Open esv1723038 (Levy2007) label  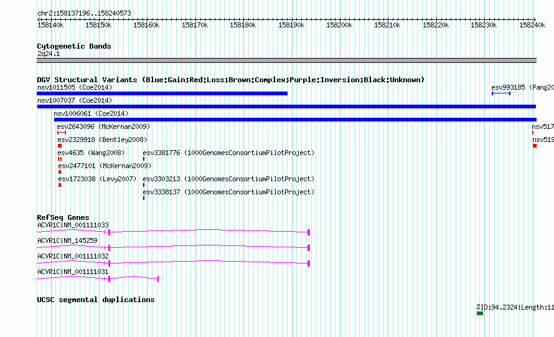(97, 179)
